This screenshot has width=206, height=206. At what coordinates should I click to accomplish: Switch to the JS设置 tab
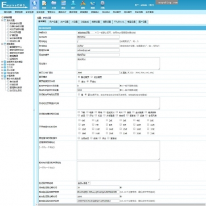[75, 22]
